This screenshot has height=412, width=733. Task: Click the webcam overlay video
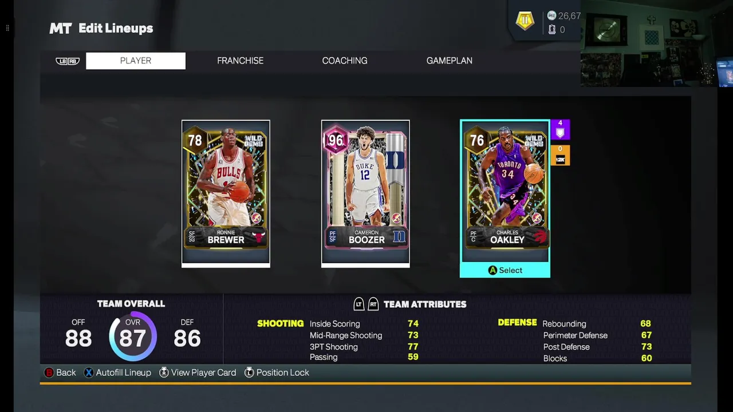(657, 43)
